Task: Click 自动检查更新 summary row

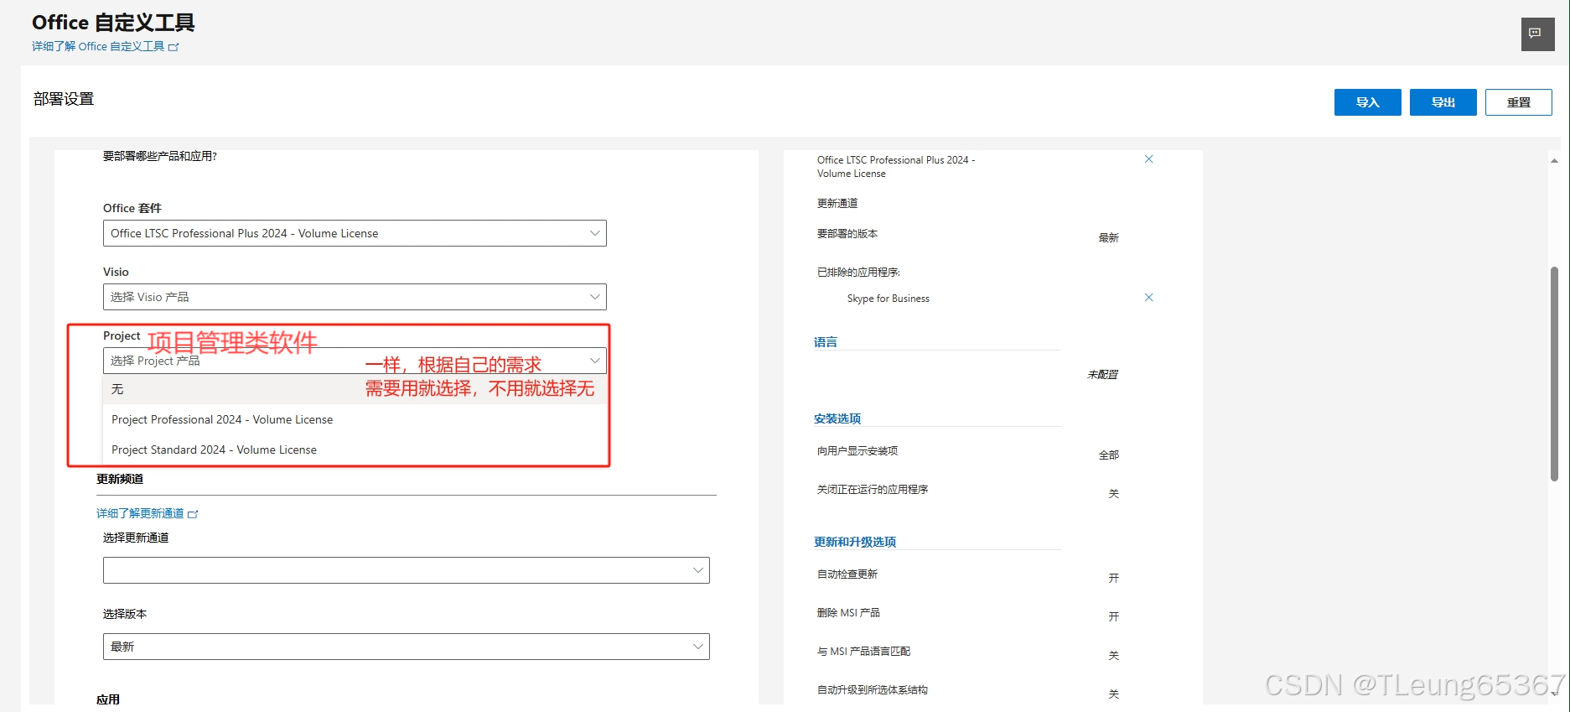Action: point(968,575)
